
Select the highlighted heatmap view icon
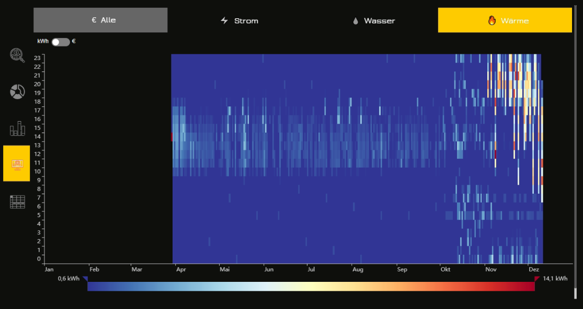17,163
